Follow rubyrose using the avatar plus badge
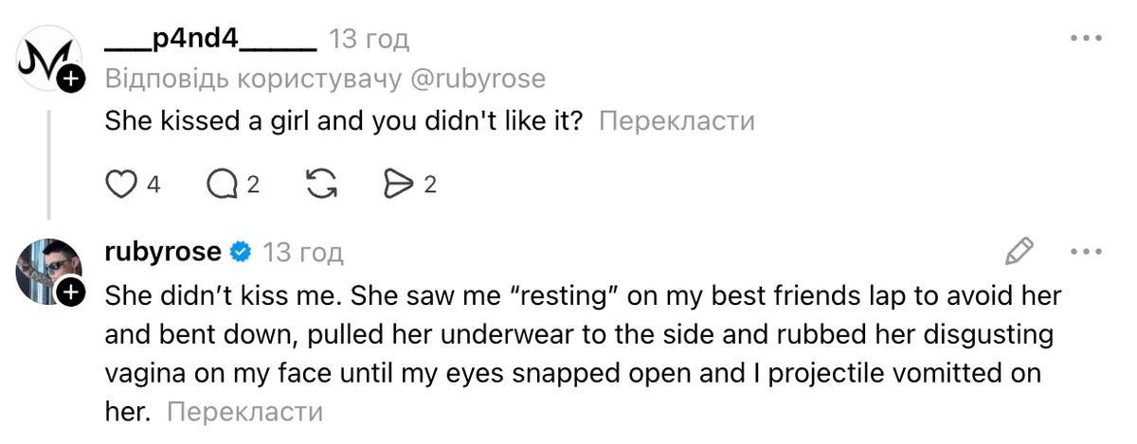This screenshot has width=1137, height=444. [71, 293]
